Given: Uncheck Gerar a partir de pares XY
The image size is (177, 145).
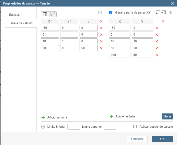Looking at the screenshot, I should coord(111,13).
